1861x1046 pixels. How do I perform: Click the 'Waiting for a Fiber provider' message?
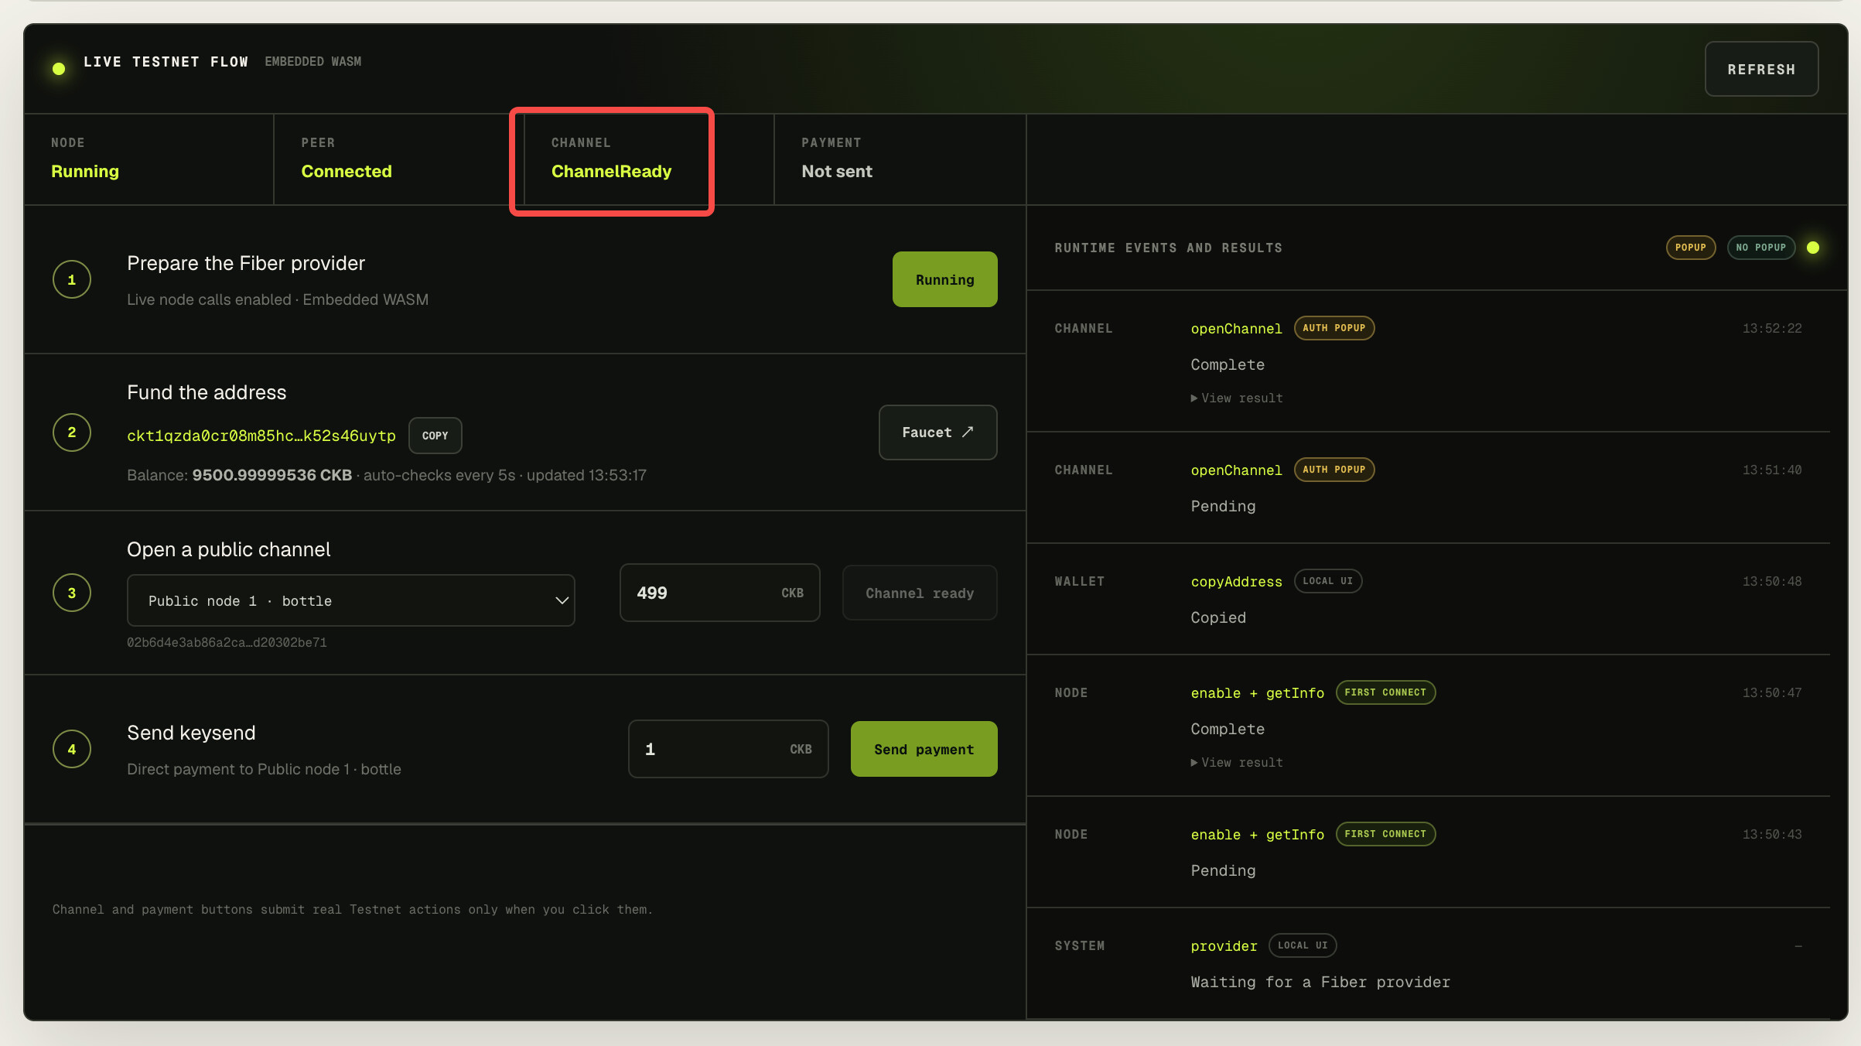point(1320,982)
